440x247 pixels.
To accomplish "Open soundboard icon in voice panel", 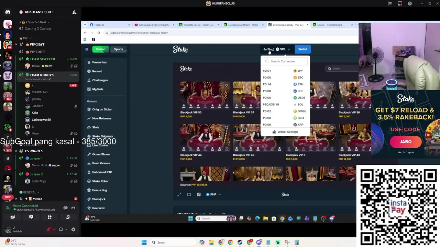I will tap(68, 217).
